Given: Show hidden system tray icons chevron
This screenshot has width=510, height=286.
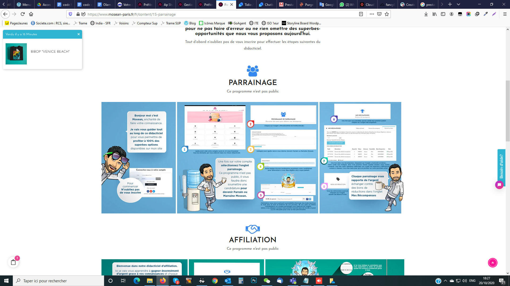Looking at the screenshot, I should click(x=445, y=281).
